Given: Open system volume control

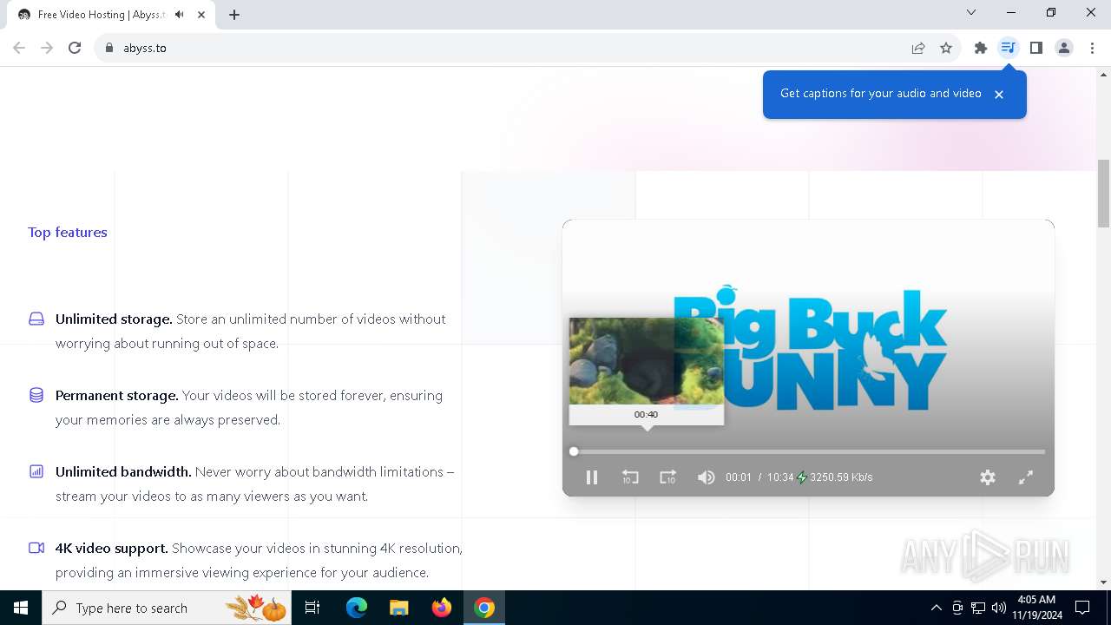Looking at the screenshot, I should [999, 608].
